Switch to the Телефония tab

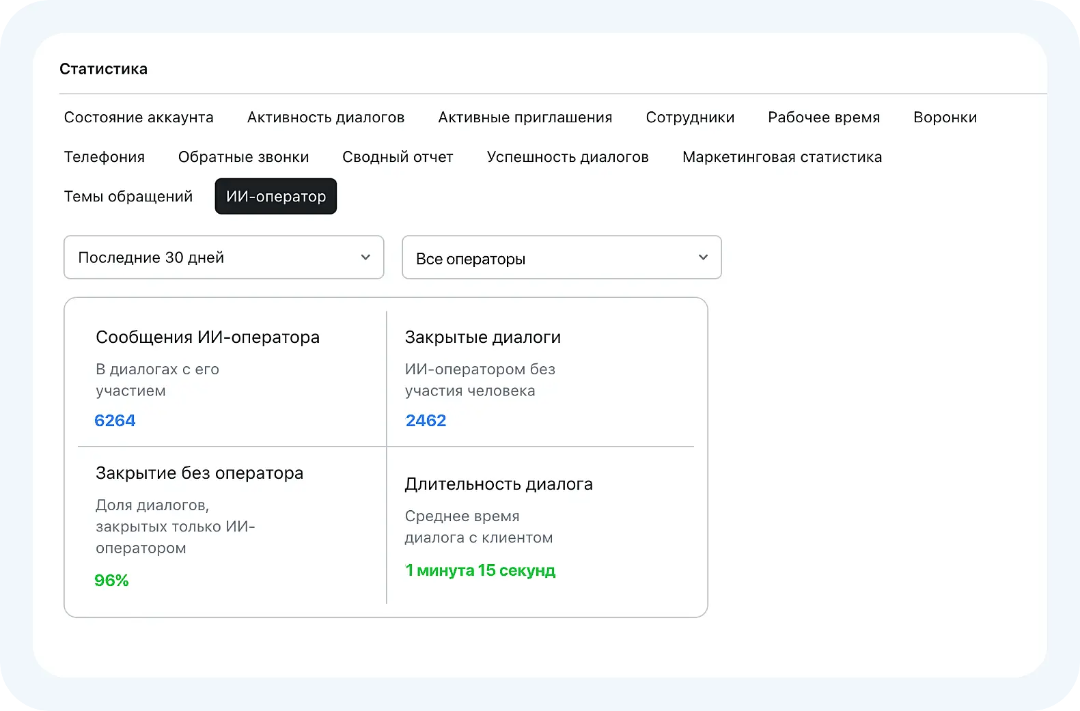click(105, 157)
